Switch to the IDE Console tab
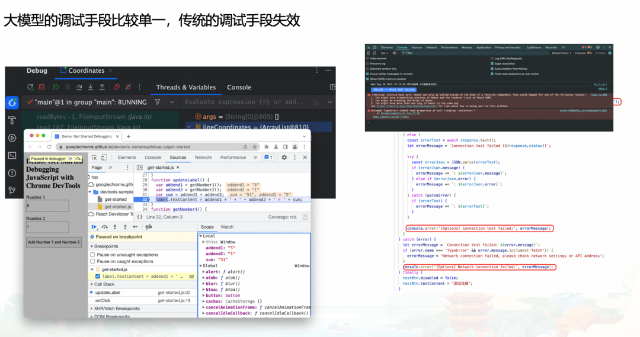Screen dimensions: 640x337 [239, 87]
